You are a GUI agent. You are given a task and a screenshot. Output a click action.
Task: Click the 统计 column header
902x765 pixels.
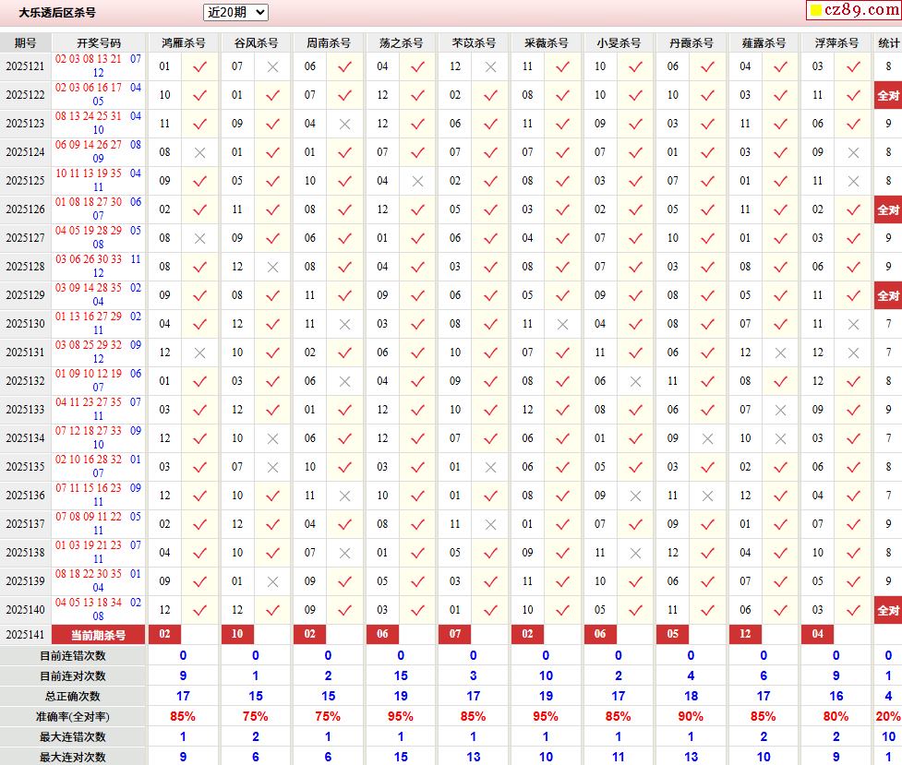tap(888, 42)
